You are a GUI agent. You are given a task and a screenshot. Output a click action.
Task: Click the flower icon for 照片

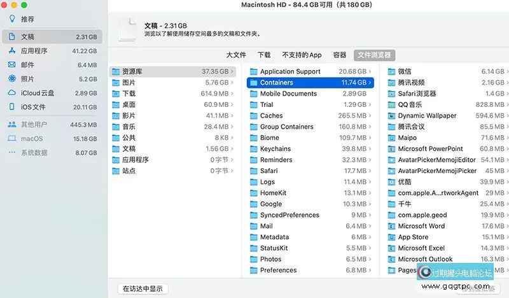point(12,78)
